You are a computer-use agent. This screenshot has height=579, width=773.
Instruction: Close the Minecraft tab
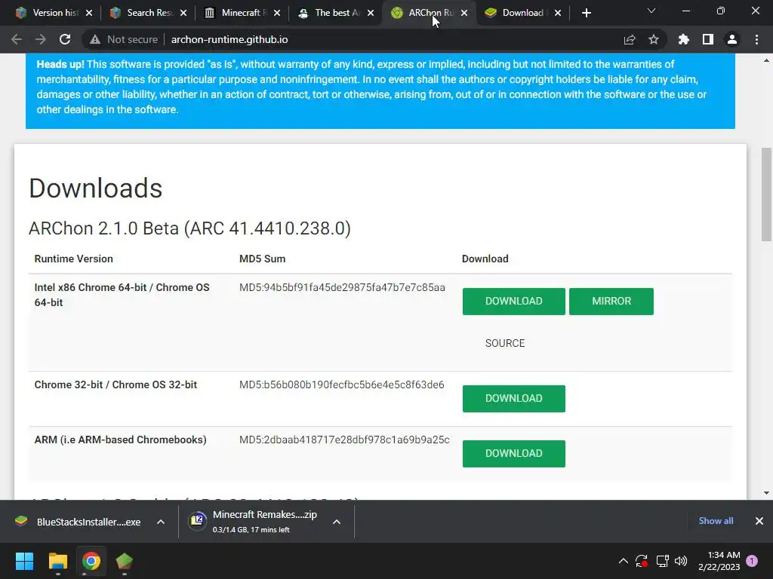pyautogui.click(x=277, y=13)
